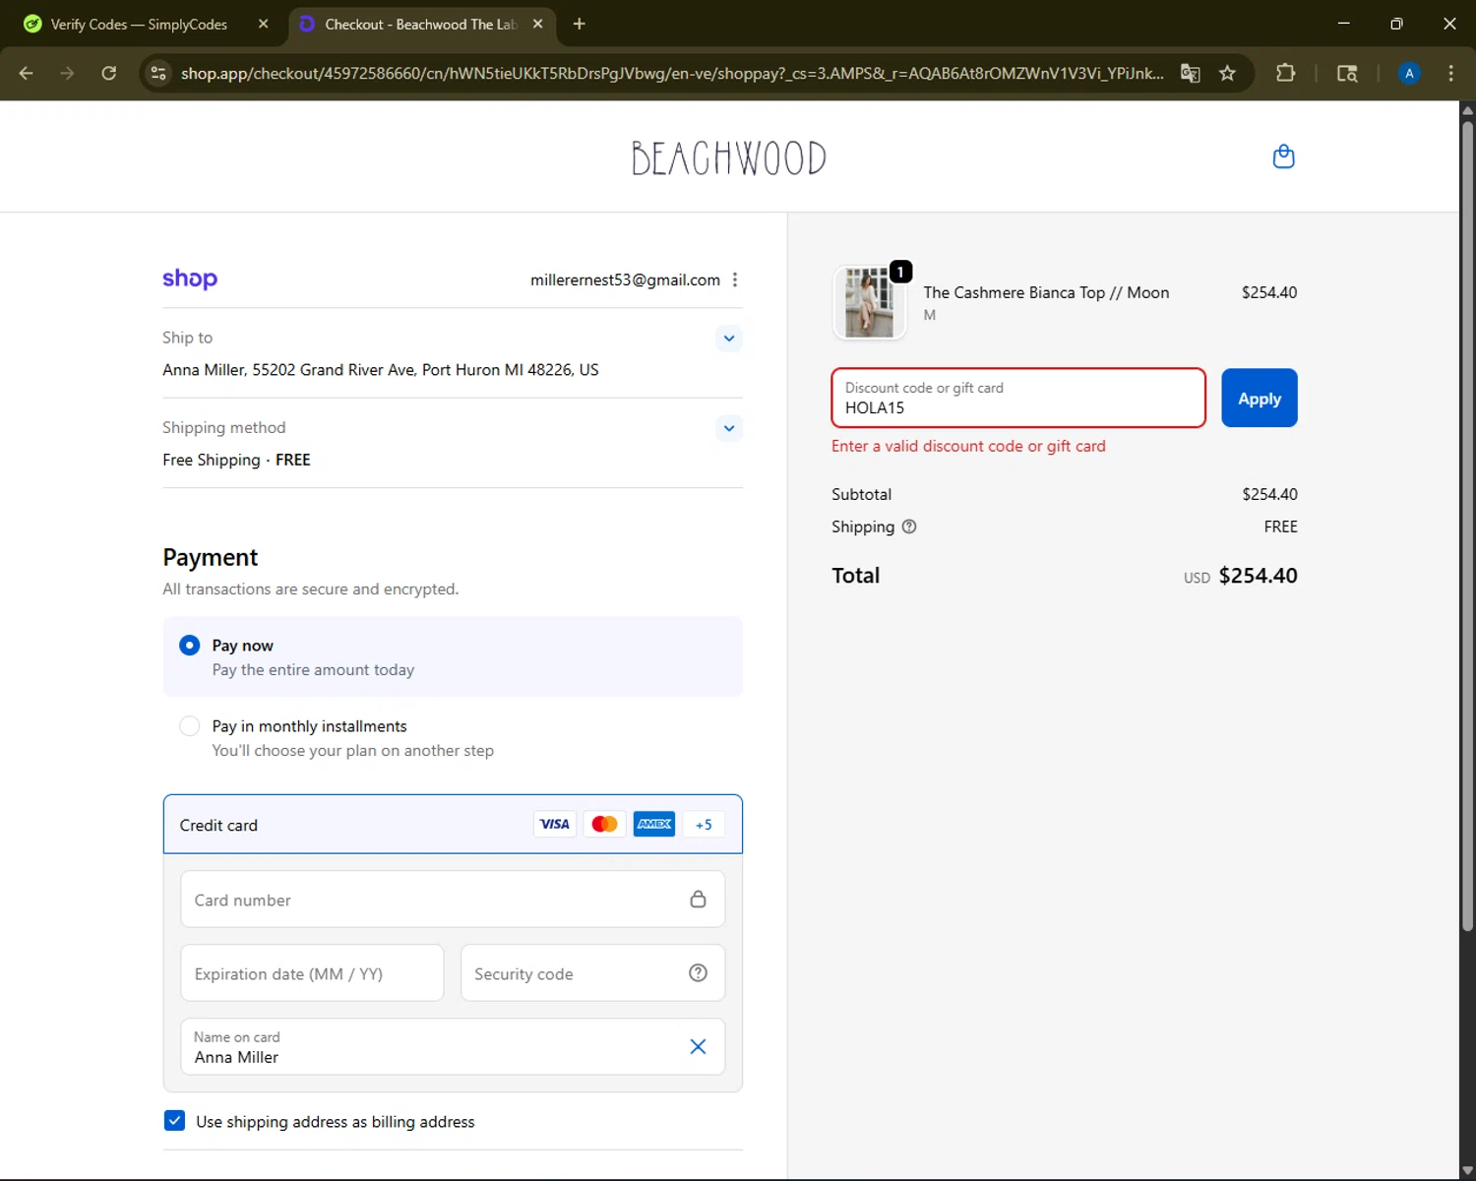The height and width of the screenshot is (1181, 1476).
Task: Click 'Free Shipping · FREE' text
Action: click(236, 460)
